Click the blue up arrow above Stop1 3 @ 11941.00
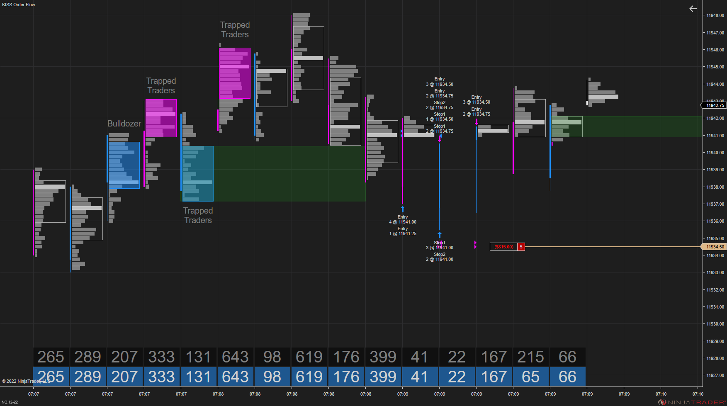 [439, 235]
